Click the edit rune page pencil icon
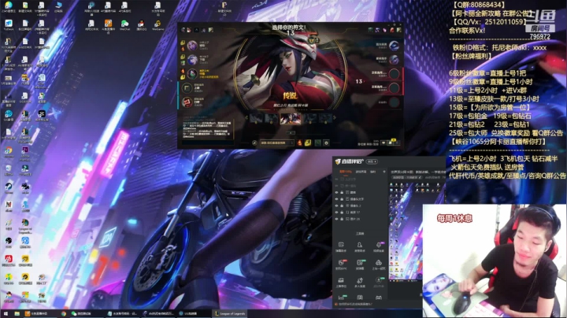567x318 pixels. tap(254, 143)
